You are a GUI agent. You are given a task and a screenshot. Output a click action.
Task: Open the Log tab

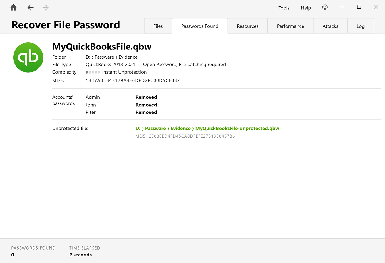pyautogui.click(x=361, y=26)
